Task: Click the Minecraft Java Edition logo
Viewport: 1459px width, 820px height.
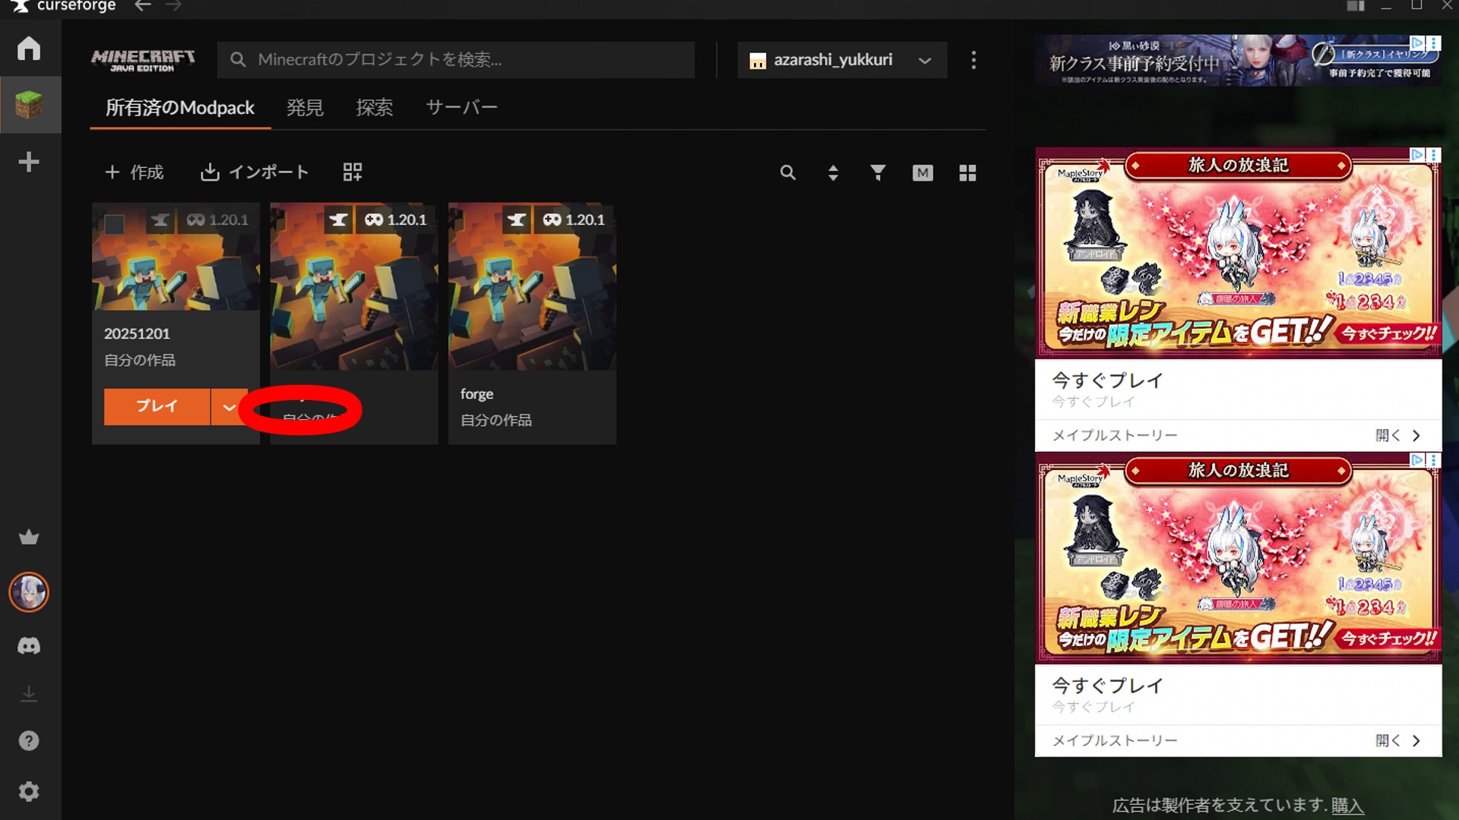Action: (143, 60)
